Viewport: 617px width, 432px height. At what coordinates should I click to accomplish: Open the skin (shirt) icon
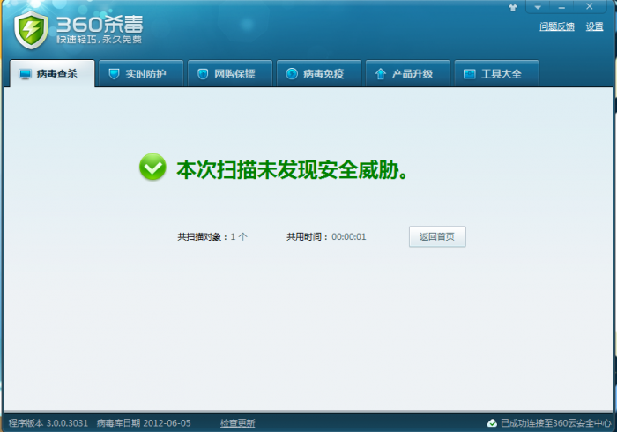point(513,7)
